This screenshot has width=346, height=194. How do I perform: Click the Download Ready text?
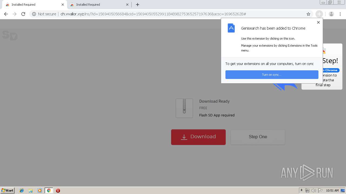[x=214, y=101]
